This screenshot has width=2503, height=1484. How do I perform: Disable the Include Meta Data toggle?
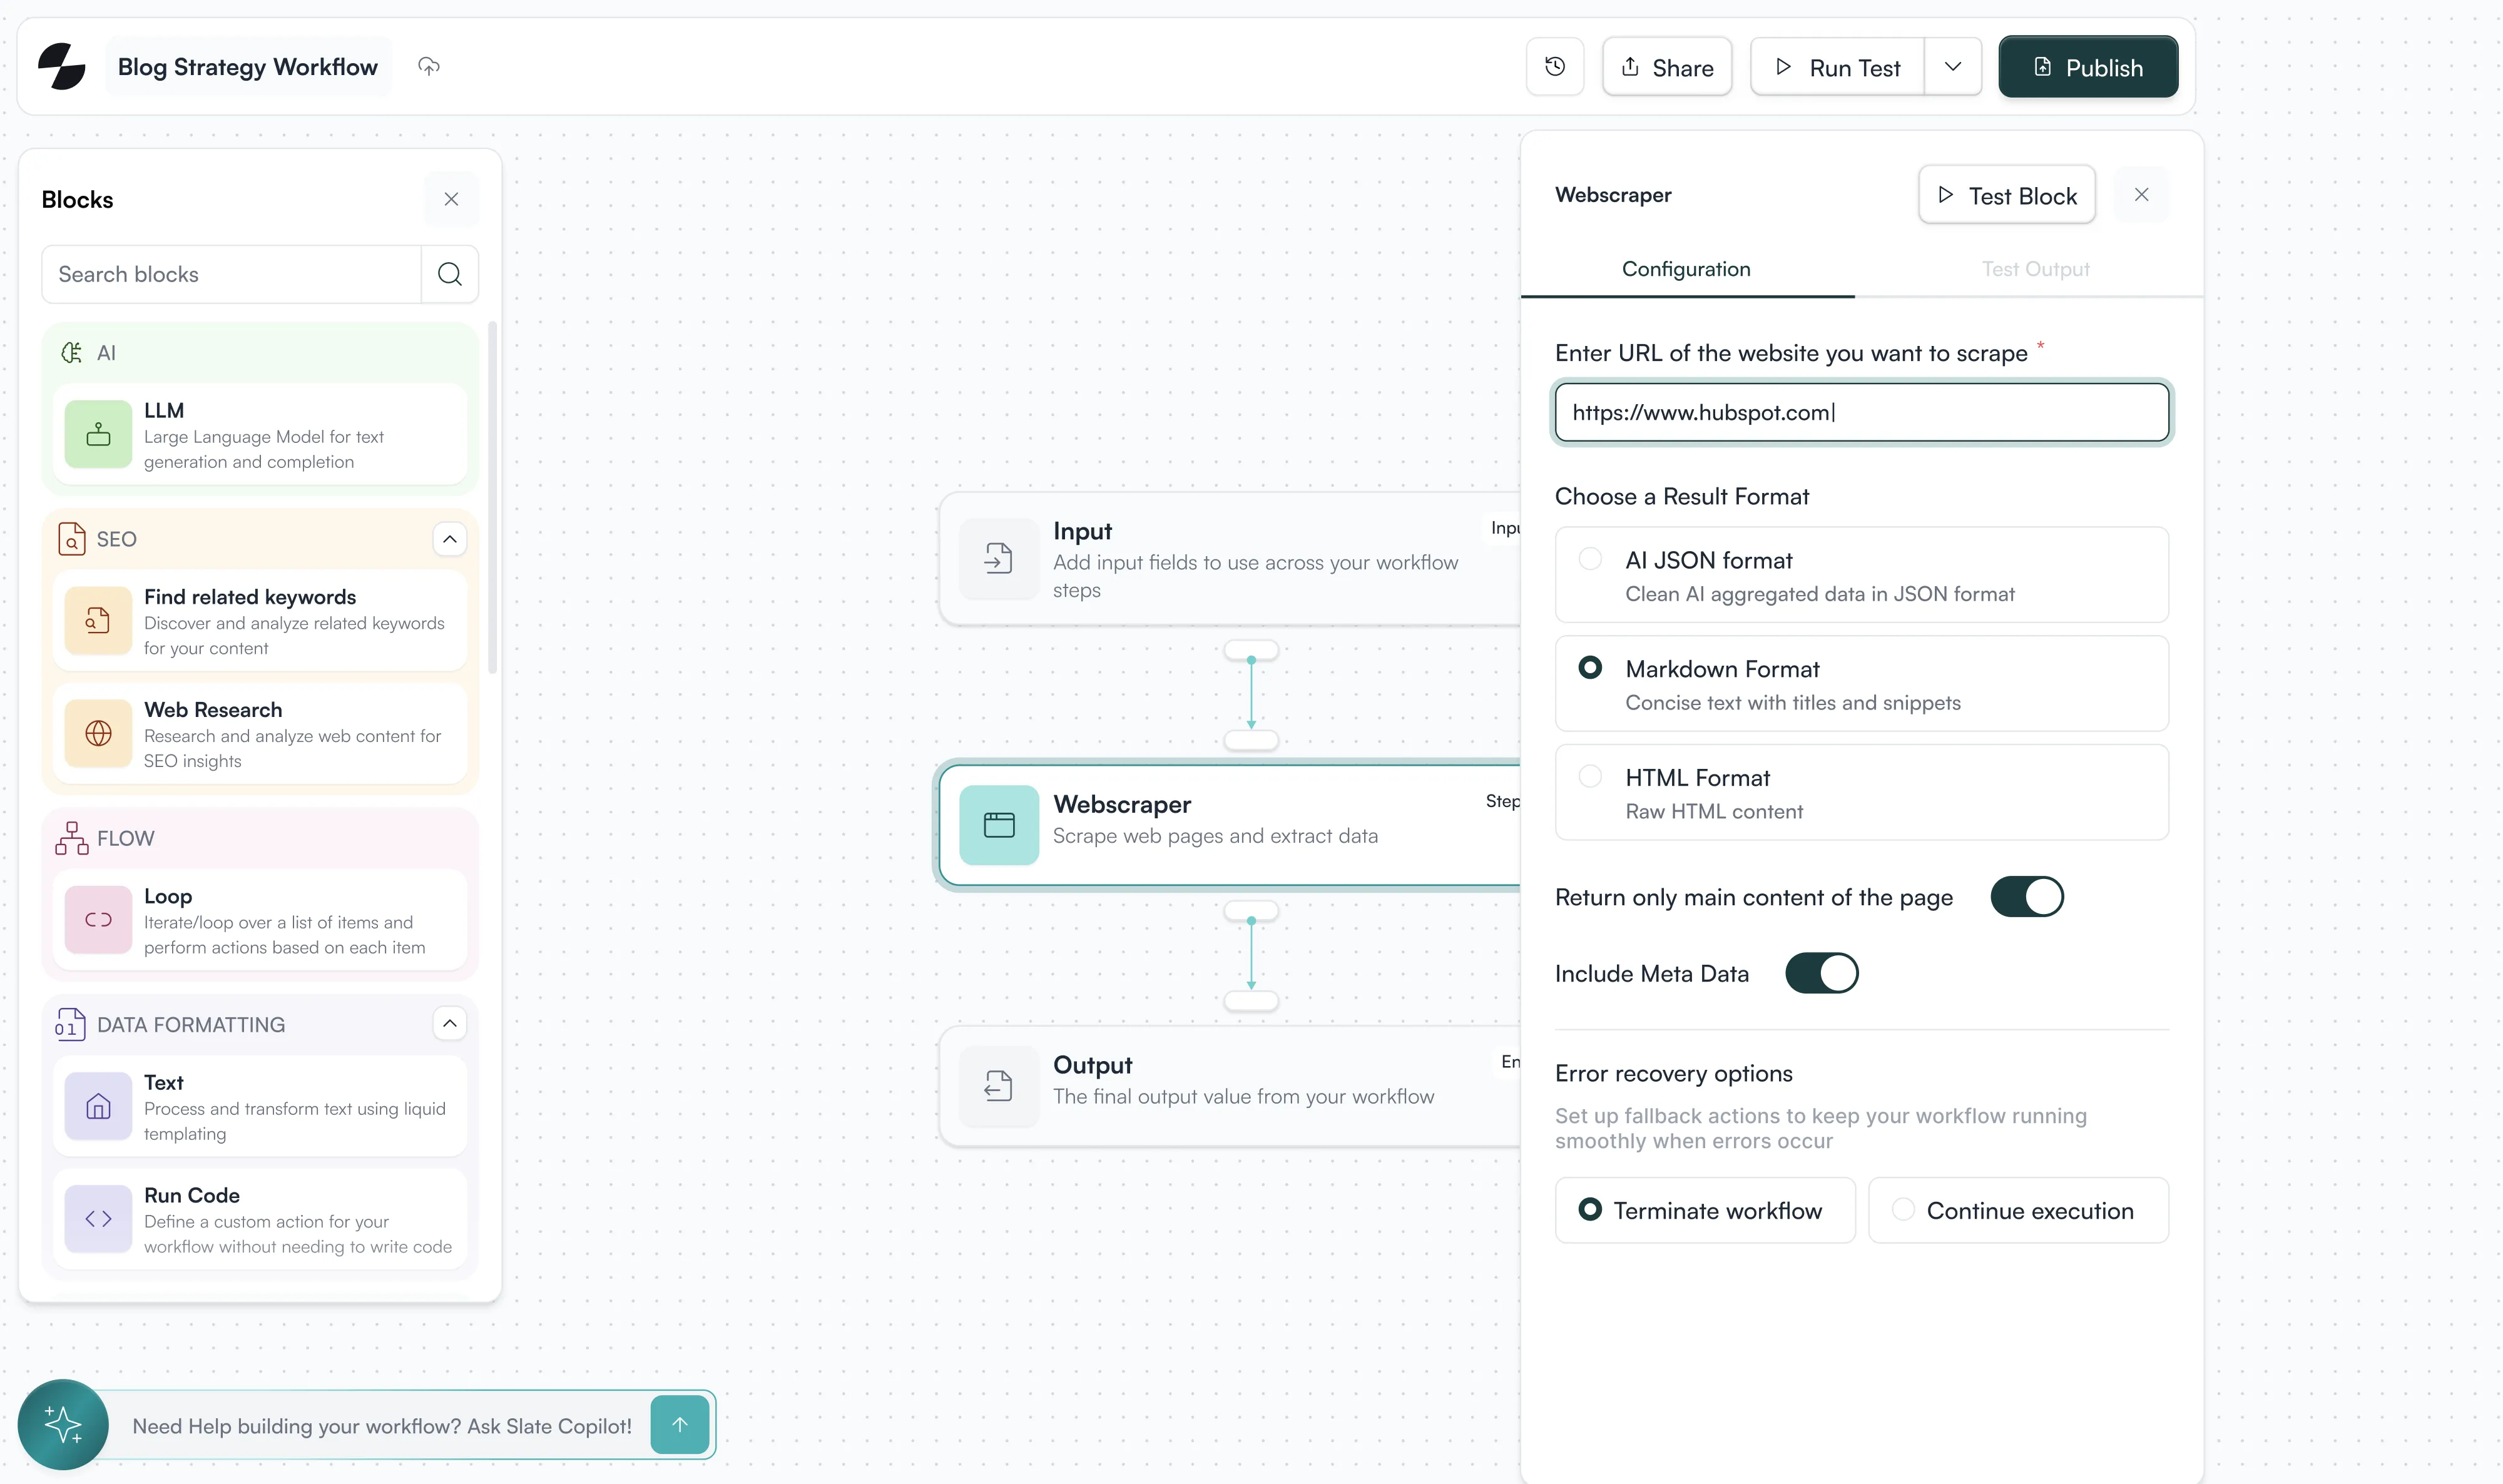1821,973
